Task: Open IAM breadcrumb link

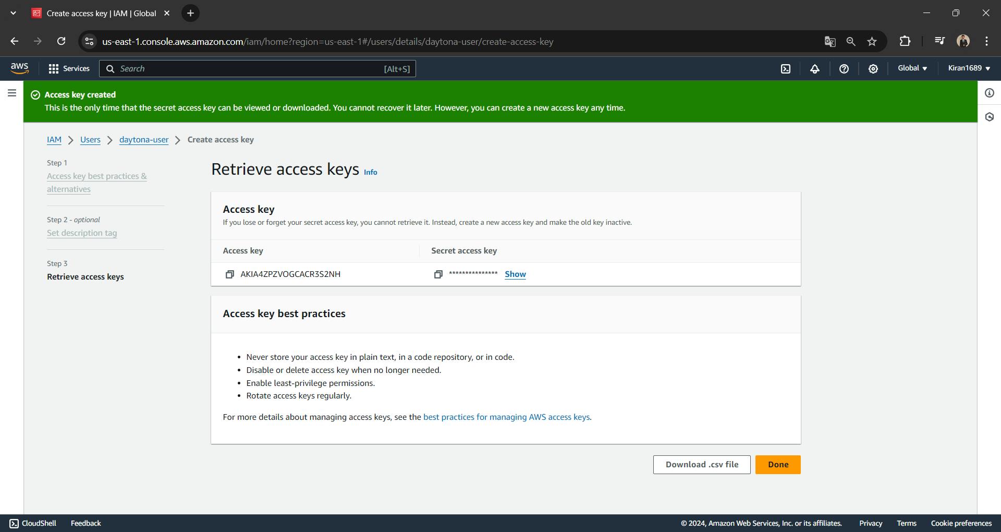Action: [x=54, y=140]
